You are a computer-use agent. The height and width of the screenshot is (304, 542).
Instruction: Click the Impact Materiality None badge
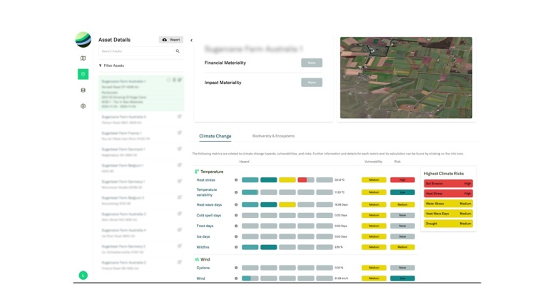point(312,83)
